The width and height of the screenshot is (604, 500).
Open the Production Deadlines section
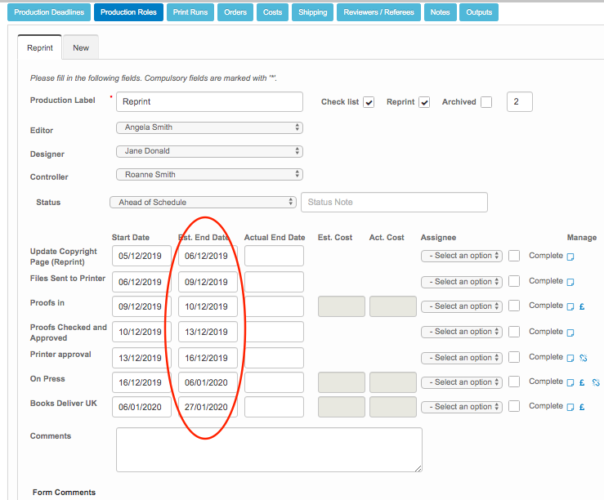(49, 12)
